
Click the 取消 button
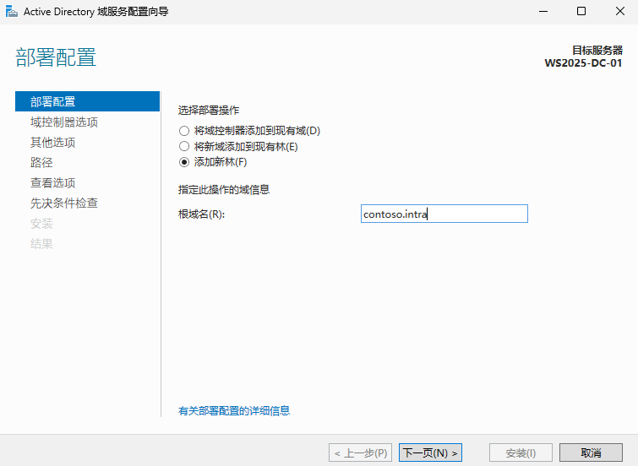(591, 453)
